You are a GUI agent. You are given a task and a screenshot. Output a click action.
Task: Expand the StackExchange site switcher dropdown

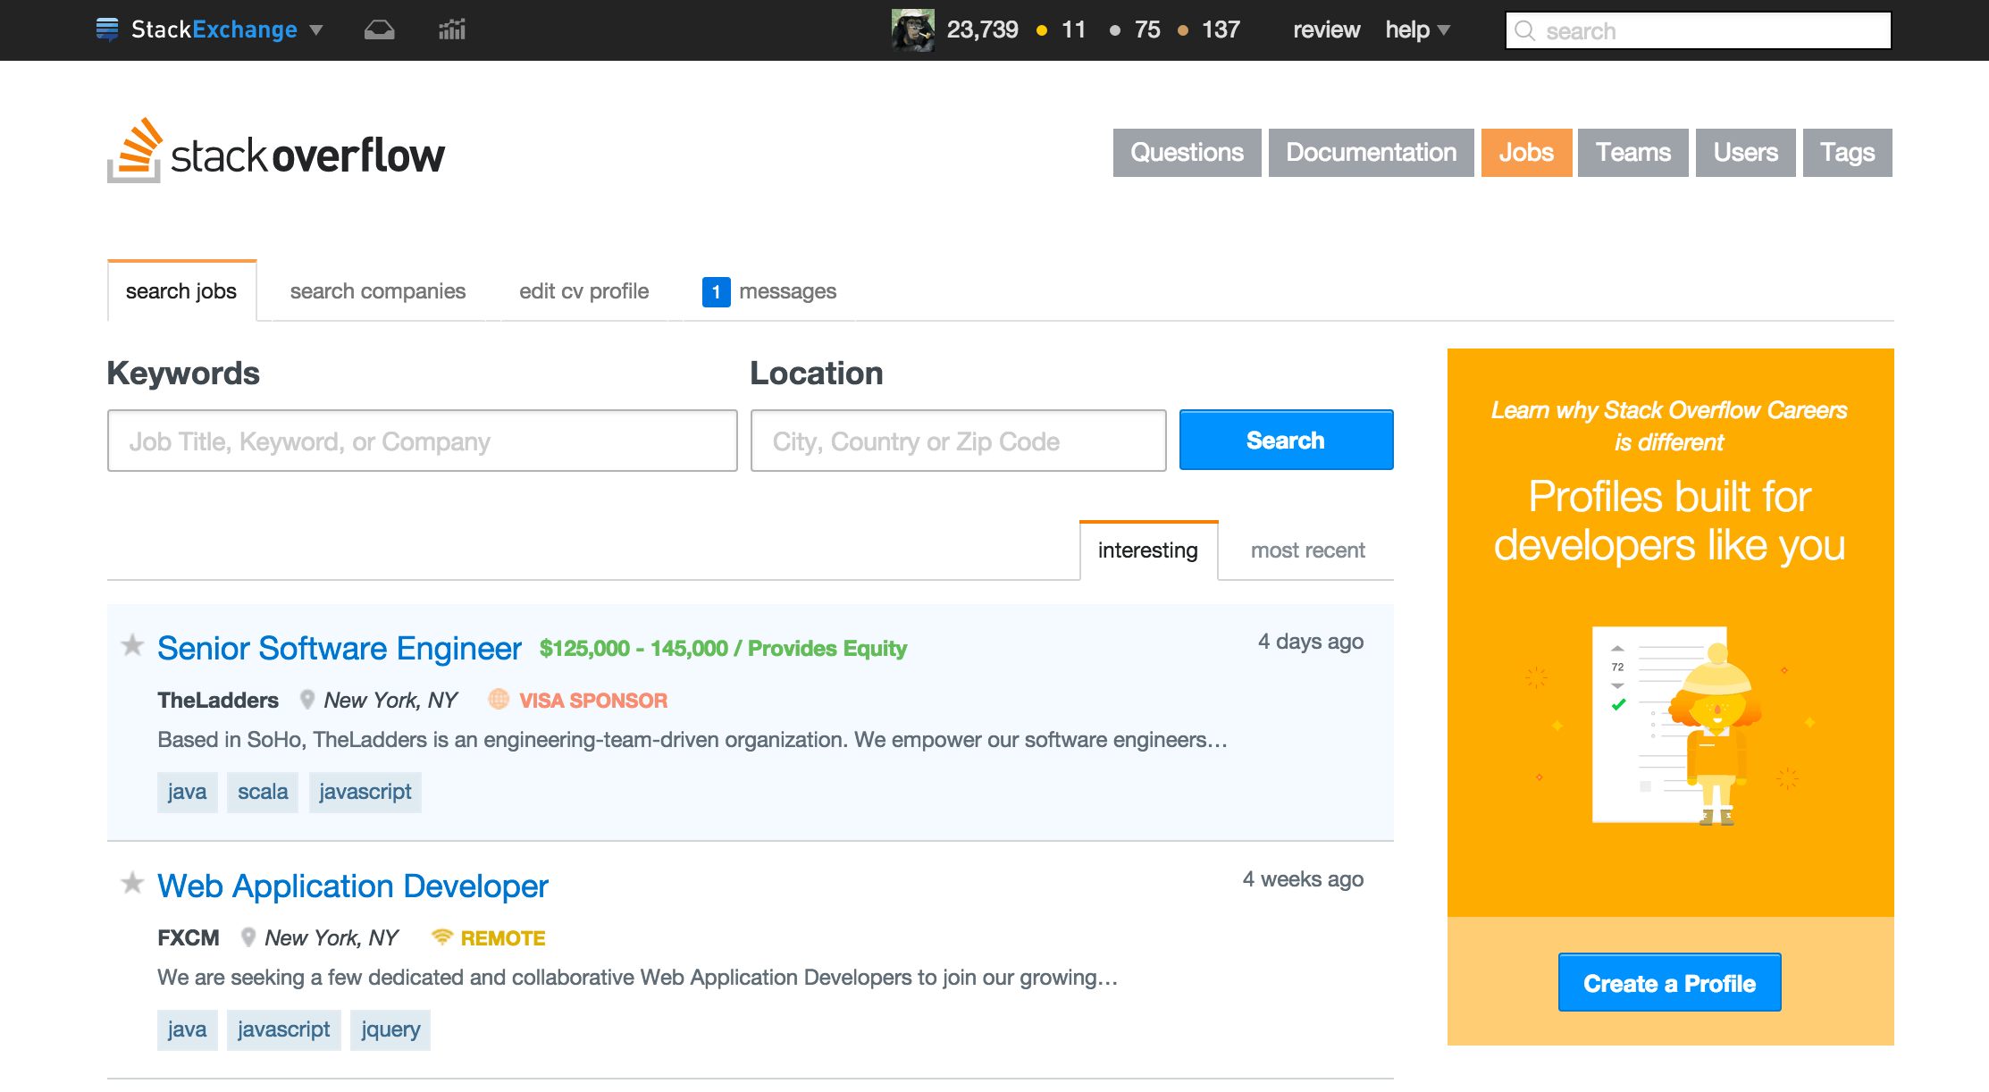(x=315, y=29)
